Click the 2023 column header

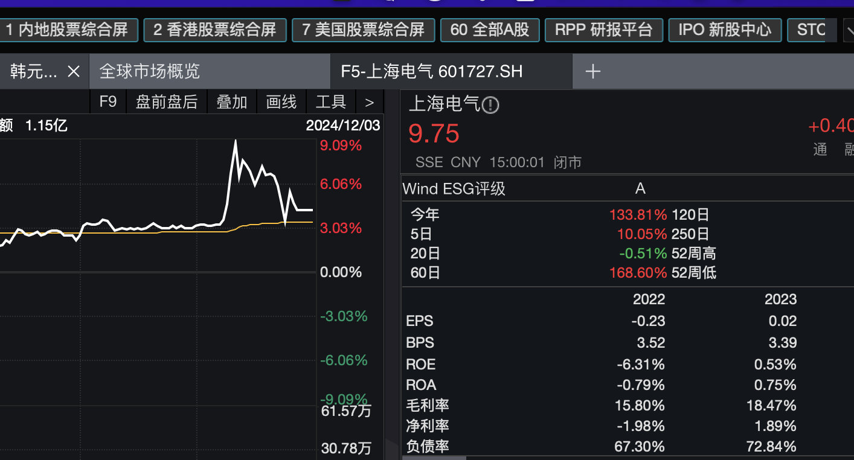point(780,299)
